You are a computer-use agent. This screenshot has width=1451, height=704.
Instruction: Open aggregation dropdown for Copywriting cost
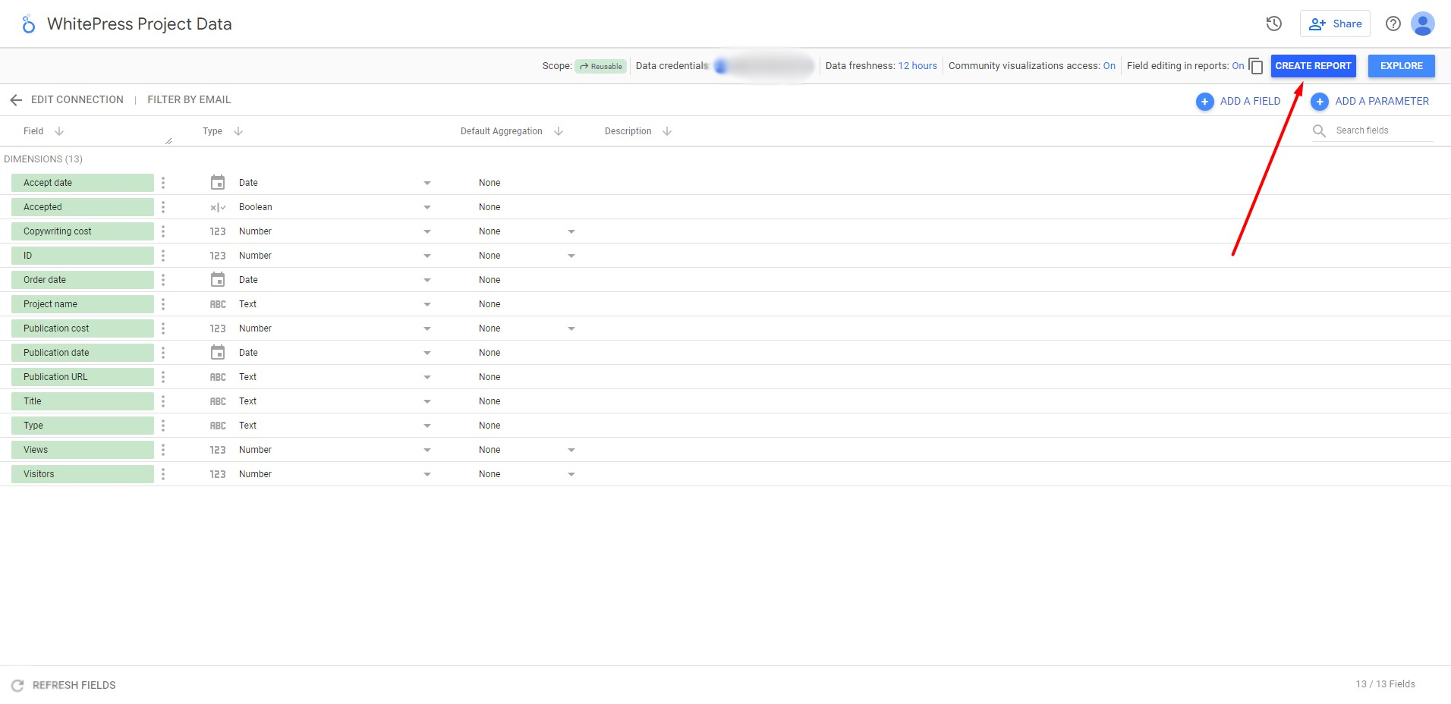point(571,231)
